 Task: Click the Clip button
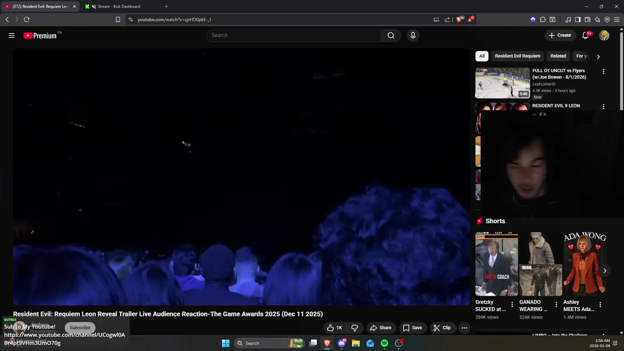(x=442, y=328)
